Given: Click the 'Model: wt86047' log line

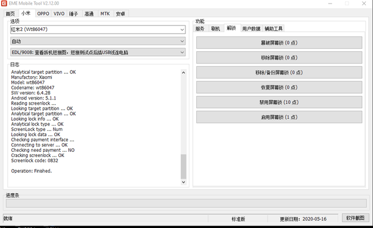Looking at the screenshot, I should click(28, 83).
